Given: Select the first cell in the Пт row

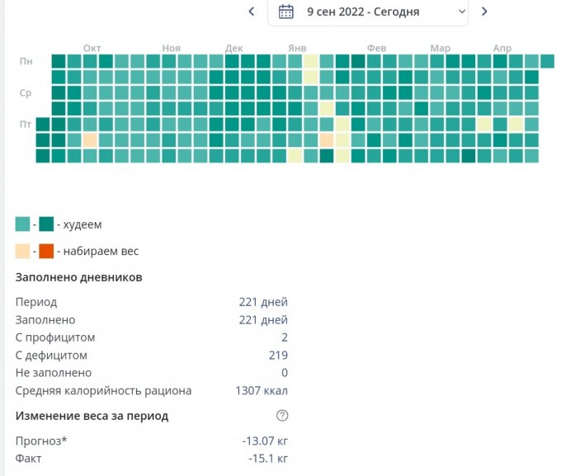Looking at the screenshot, I should click(x=43, y=125).
